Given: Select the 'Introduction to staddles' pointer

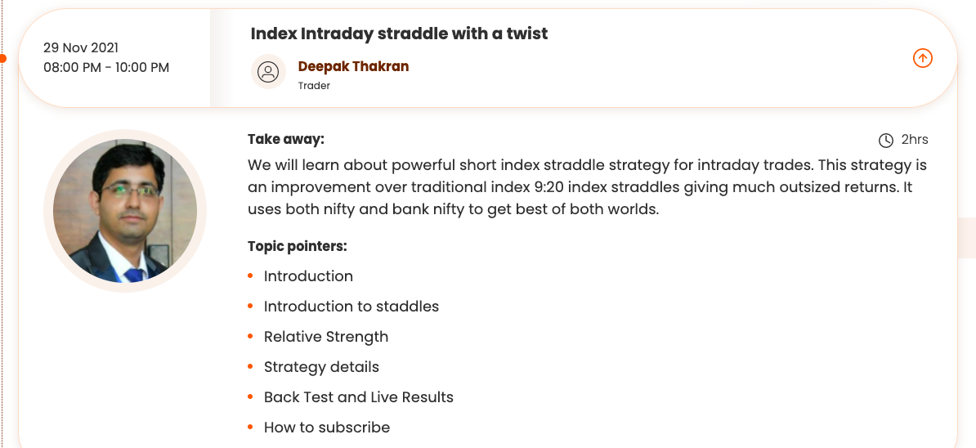Looking at the screenshot, I should [x=351, y=307].
